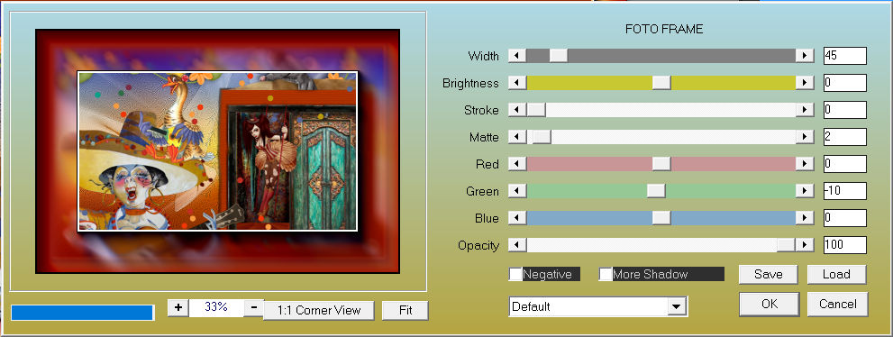Click the Matte slider right arrow

point(805,137)
